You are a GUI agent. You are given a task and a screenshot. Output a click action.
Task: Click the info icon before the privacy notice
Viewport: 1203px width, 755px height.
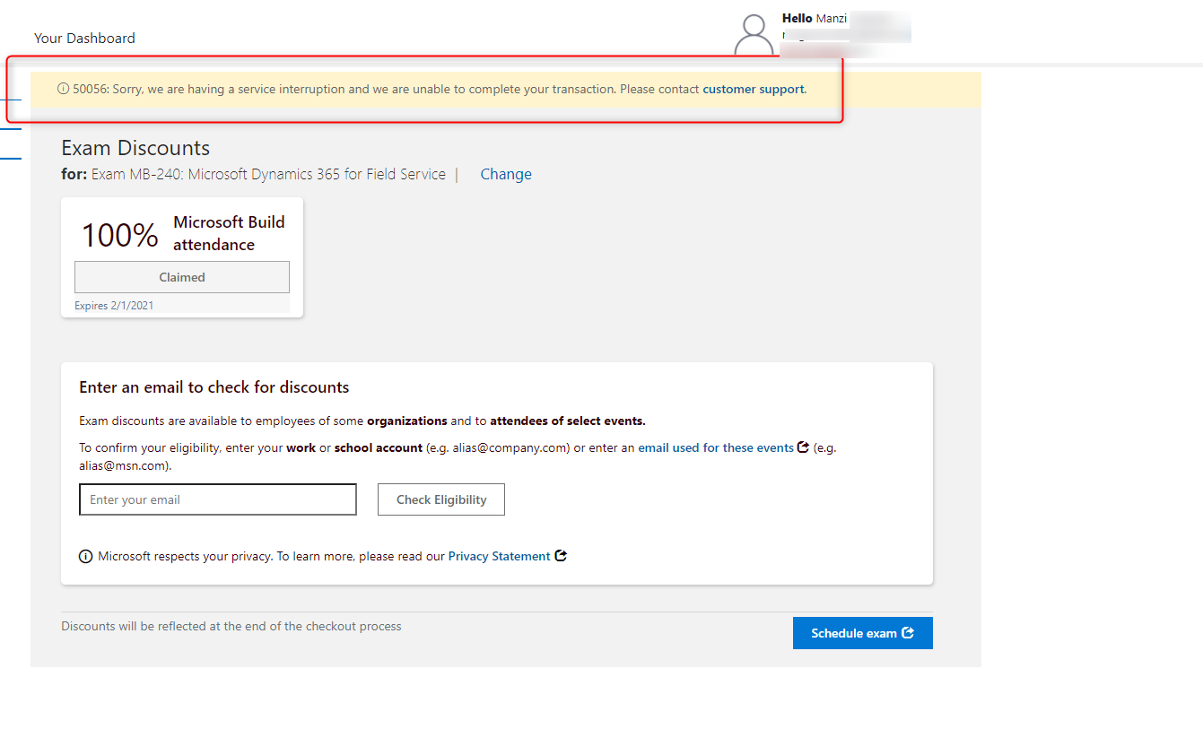pyautogui.click(x=86, y=557)
